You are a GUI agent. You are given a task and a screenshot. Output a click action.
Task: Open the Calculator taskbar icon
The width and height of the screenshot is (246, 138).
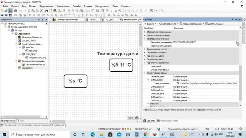[137, 135]
